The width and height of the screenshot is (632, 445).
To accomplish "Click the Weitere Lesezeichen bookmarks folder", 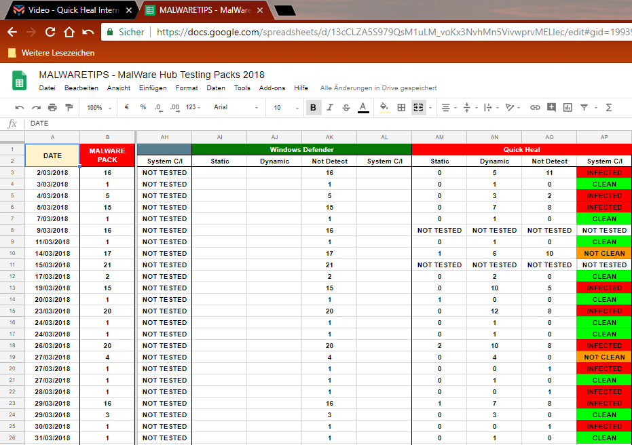I will 51,53.
